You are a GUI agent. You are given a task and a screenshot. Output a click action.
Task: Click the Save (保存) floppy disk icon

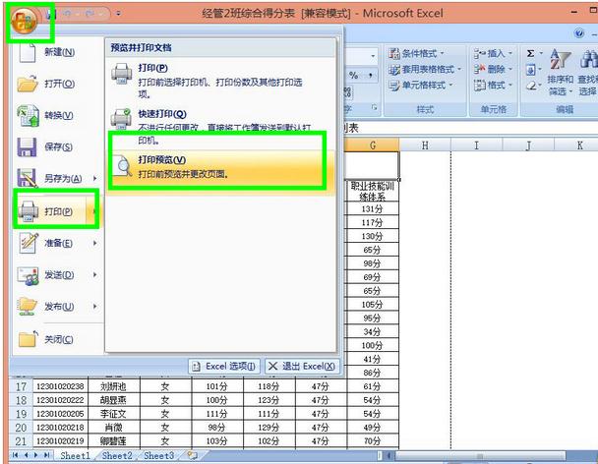point(29,147)
